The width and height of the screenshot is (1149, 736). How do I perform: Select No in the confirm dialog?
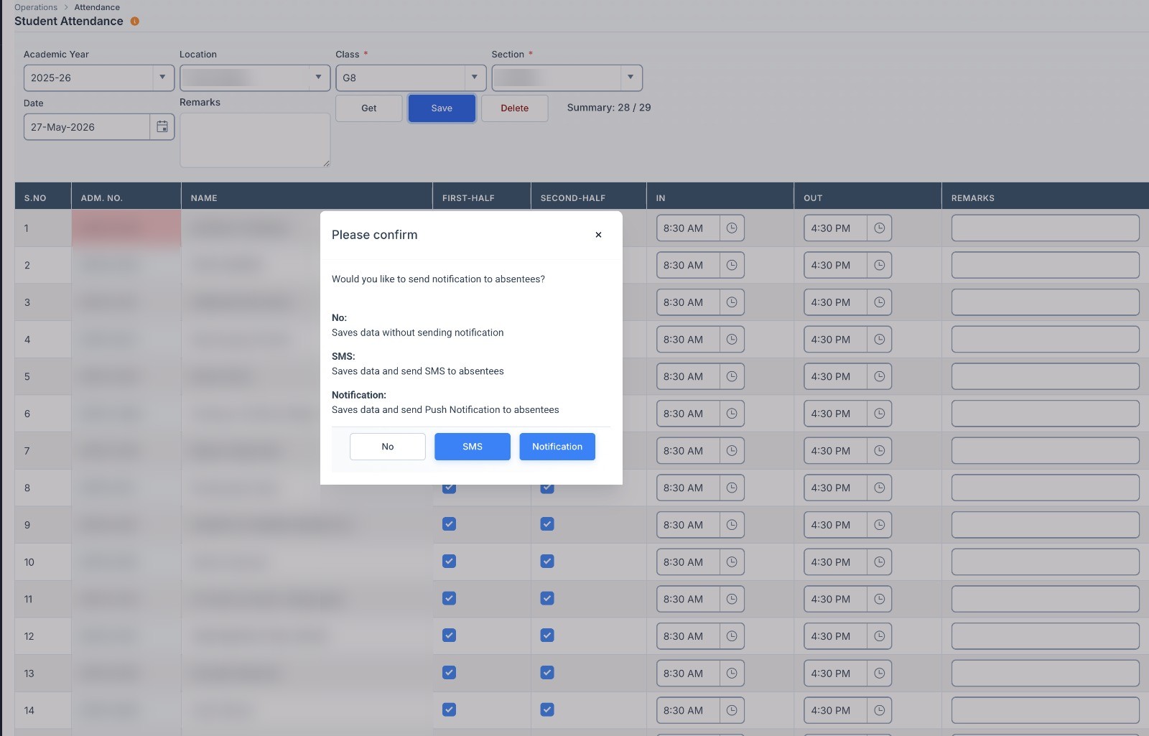[388, 447]
